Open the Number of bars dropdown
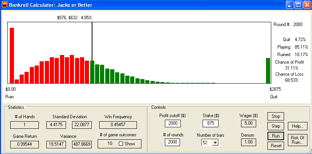Viewport: 312px width, 154px height. tap(215, 142)
